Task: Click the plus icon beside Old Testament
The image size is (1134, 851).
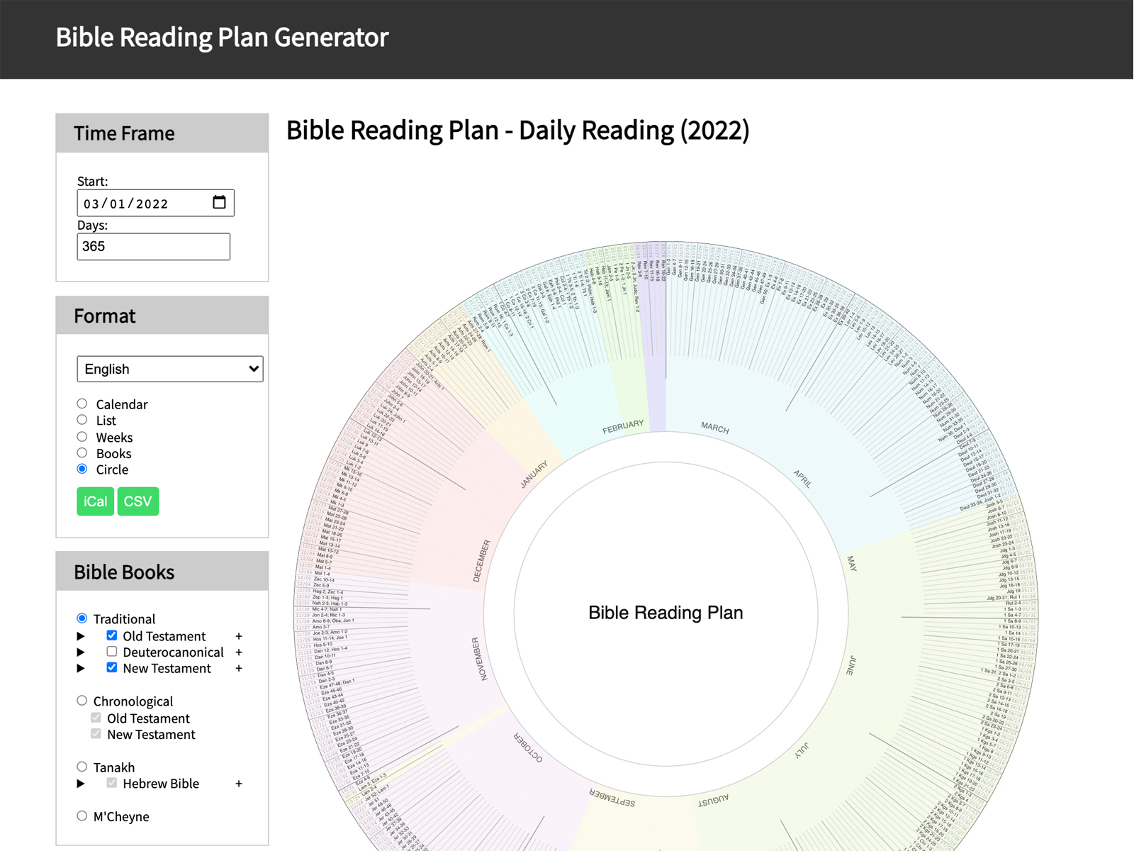Action: pos(239,636)
